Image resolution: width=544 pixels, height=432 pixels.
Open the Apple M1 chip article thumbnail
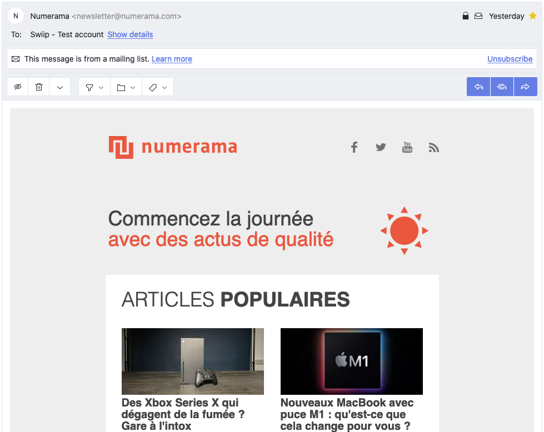[x=351, y=361]
